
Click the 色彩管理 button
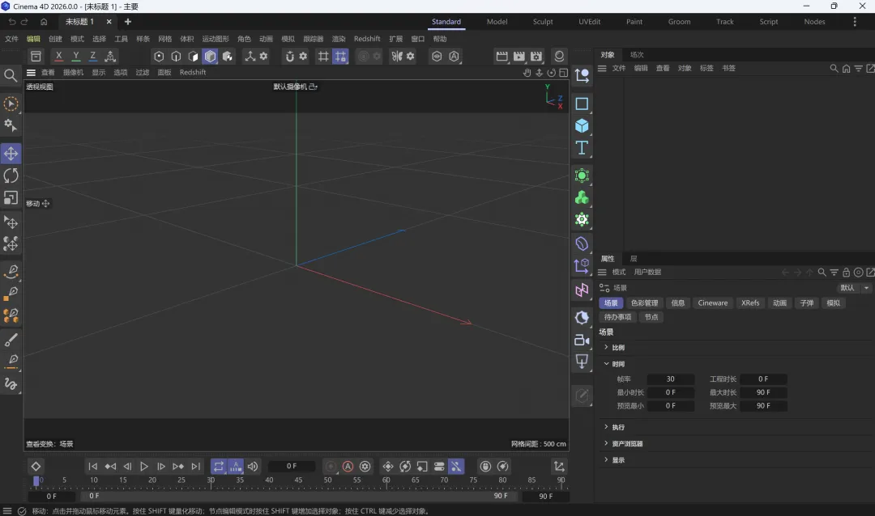(x=645, y=303)
